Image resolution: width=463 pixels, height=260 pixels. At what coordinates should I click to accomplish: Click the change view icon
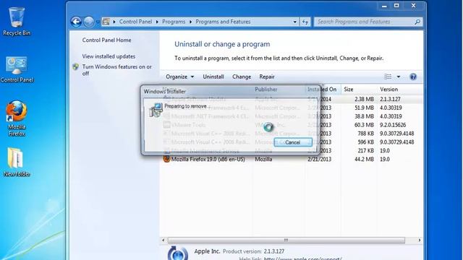point(388,77)
